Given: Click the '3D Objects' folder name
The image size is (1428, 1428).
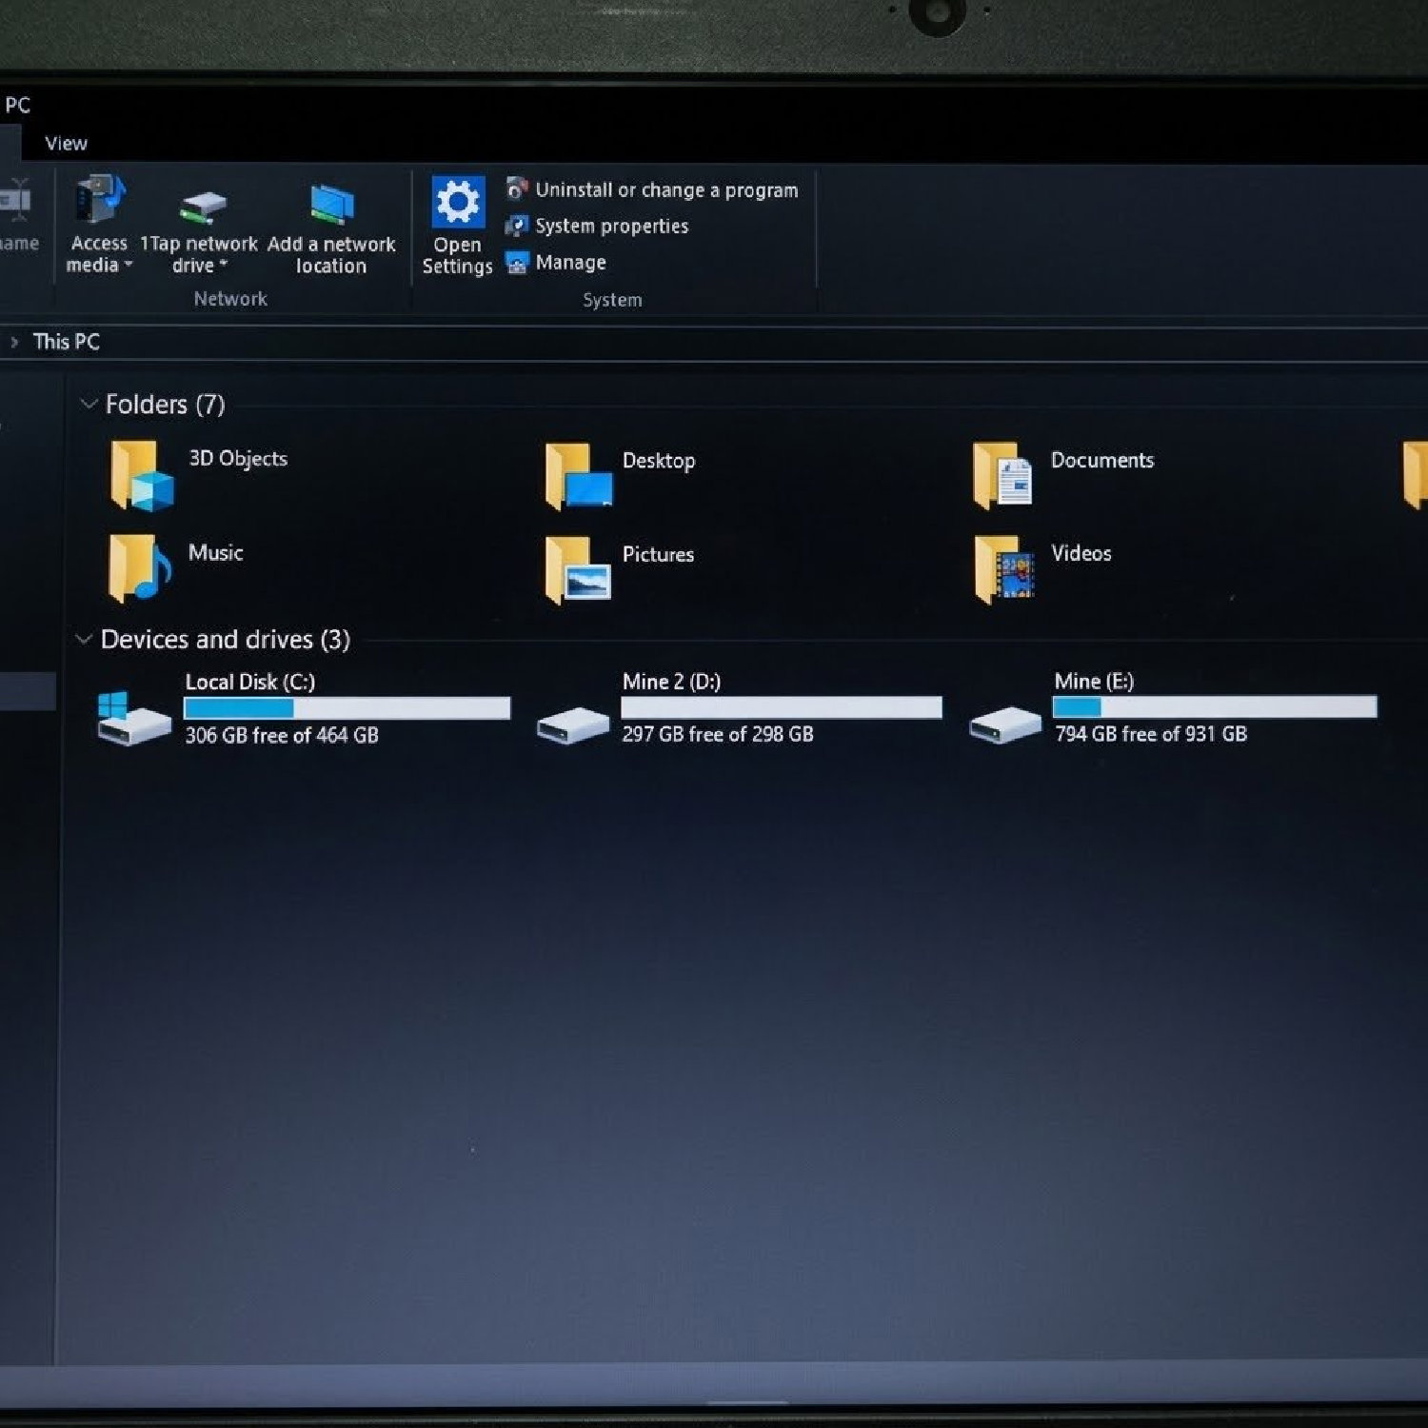Looking at the screenshot, I should pyautogui.click(x=238, y=458).
